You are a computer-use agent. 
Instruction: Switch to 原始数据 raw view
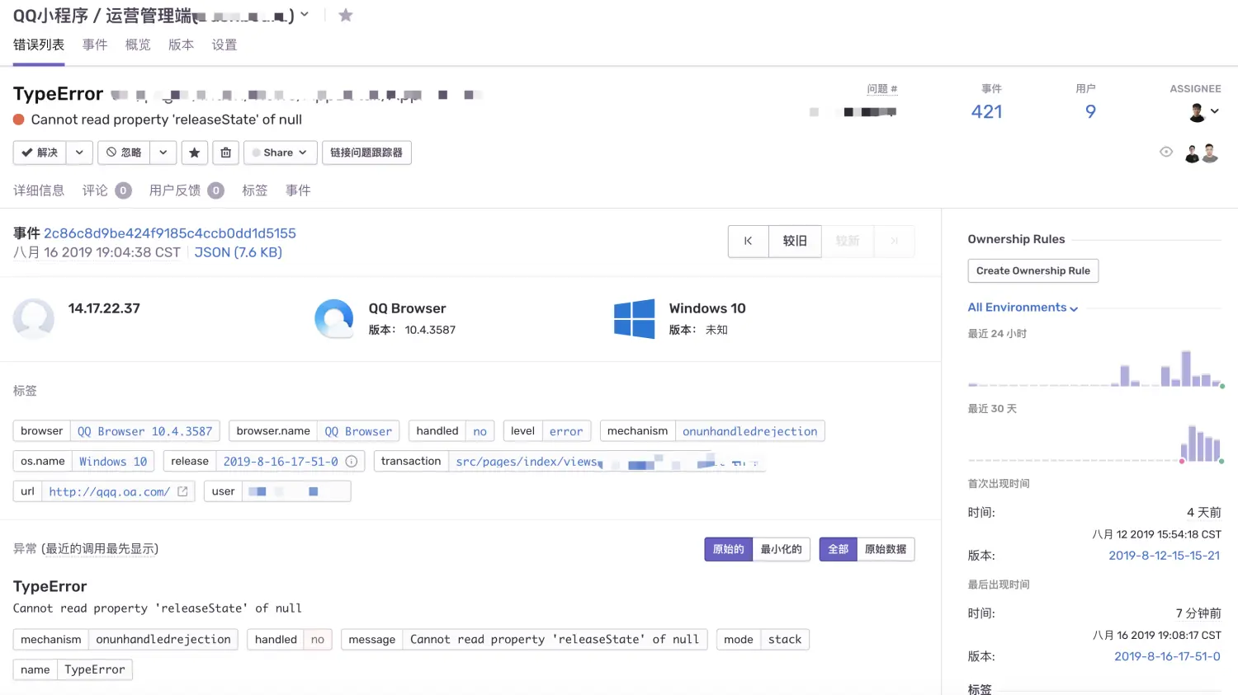pyautogui.click(x=886, y=549)
